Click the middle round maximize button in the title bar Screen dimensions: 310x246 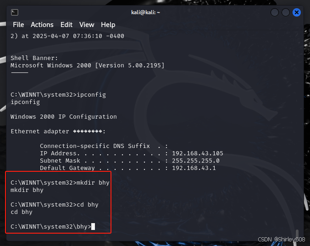click(286, 12)
